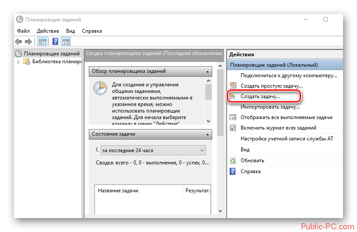
Task: Toggle the action pane toolbar icon
Action: click(x=66, y=42)
